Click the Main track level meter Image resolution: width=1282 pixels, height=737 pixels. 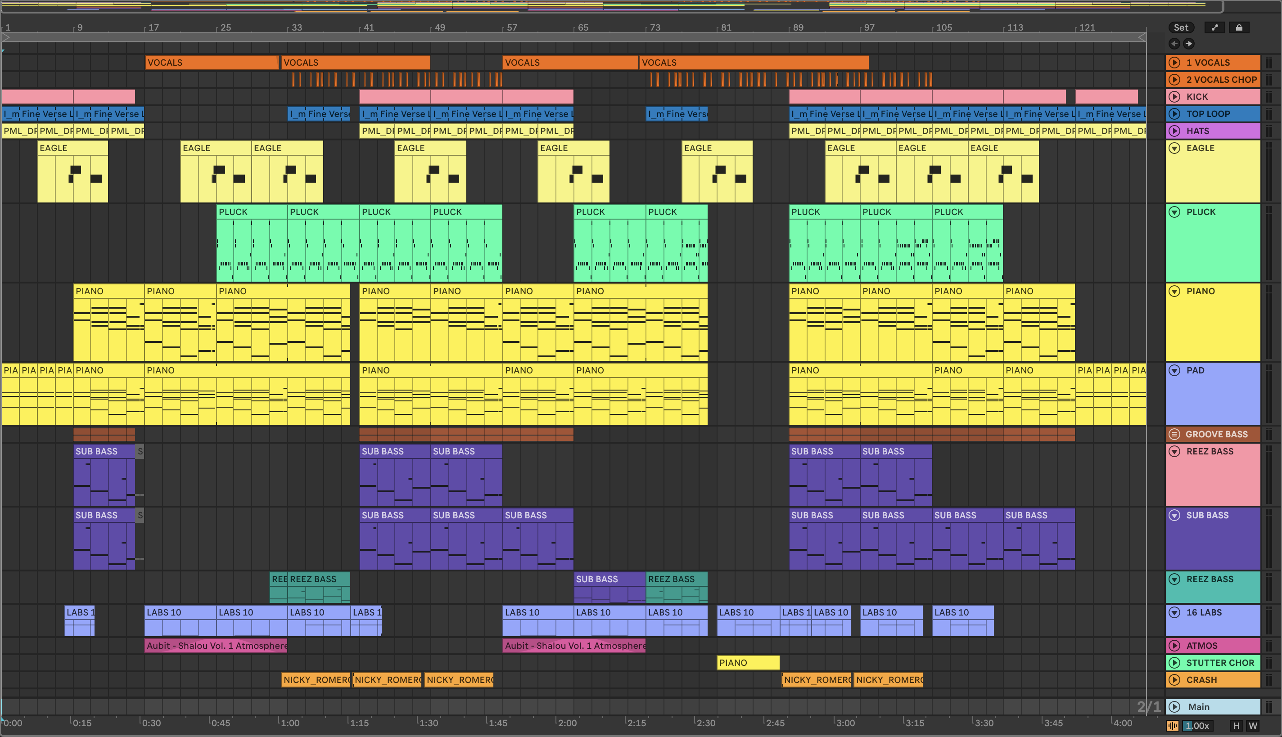pyautogui.click(x=1269, y=707)
